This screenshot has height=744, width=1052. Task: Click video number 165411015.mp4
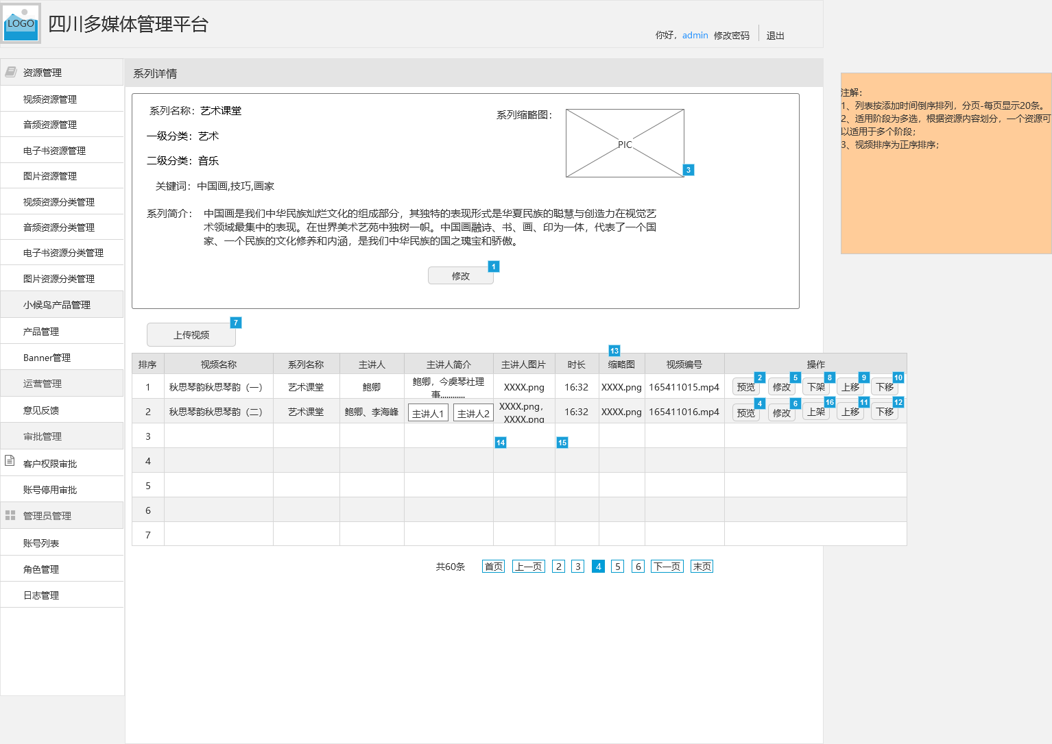[x=684, y=387]
